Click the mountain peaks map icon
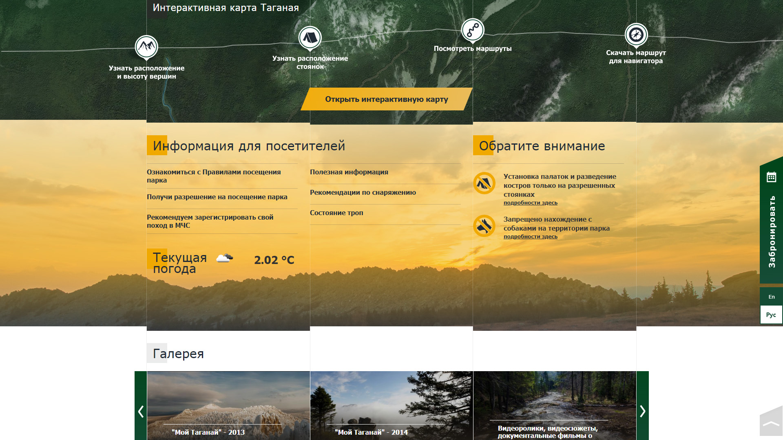This screenshot has width=783, height=440. 146,47
